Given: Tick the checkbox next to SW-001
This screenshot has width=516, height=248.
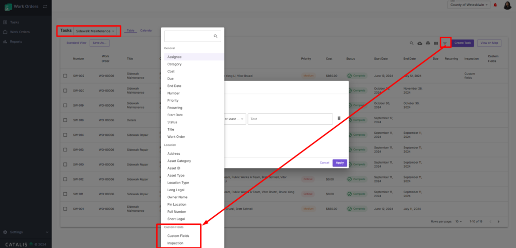Looking at the screenshot, I should (65, 209).
